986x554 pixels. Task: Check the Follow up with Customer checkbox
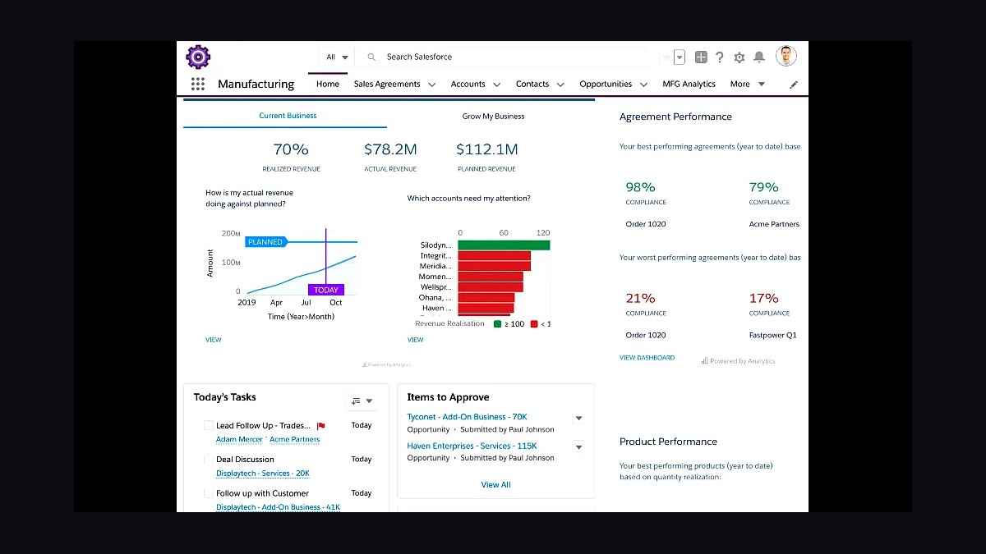click(x=209, y=493)
